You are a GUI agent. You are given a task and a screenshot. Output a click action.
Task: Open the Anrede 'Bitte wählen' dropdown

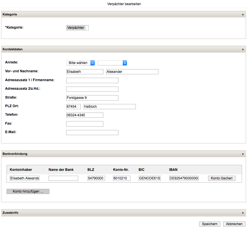click(x=80, y=63)
